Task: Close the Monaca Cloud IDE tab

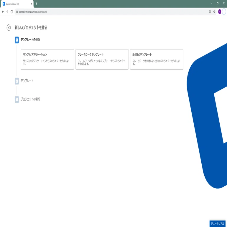Action: pyautogui.click(x=31, y=4)
